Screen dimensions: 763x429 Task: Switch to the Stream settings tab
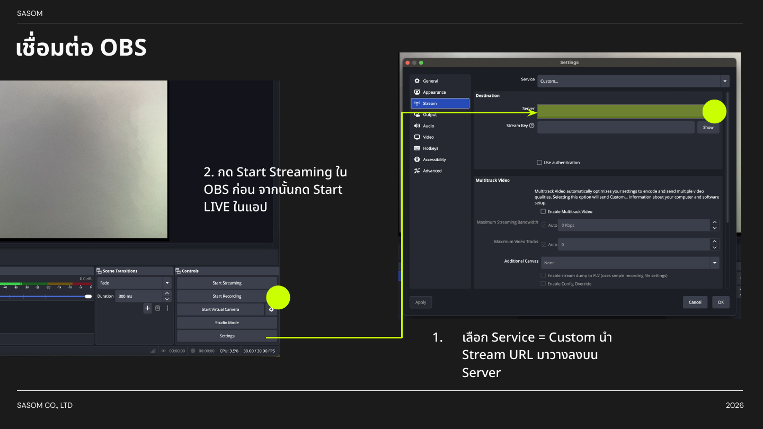pos(440,103)
